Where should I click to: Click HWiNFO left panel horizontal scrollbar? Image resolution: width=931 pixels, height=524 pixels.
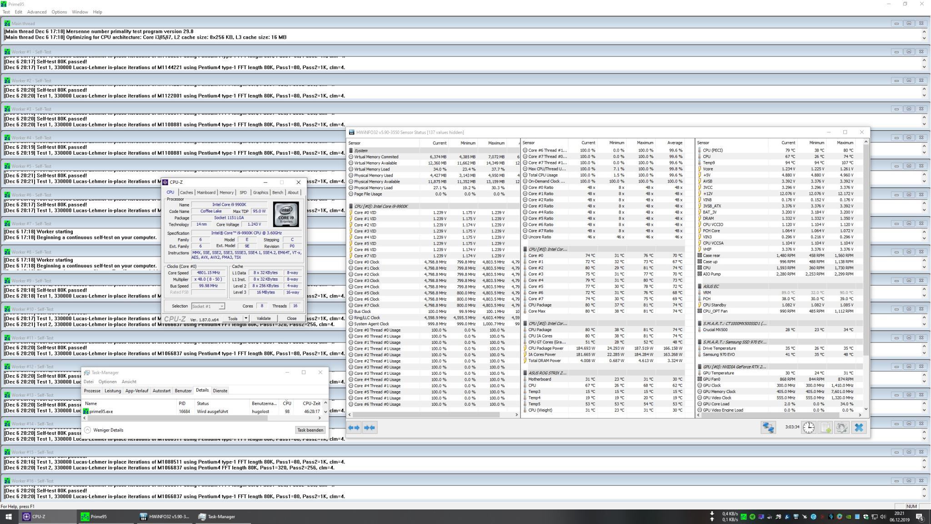(x=426, y=414)
